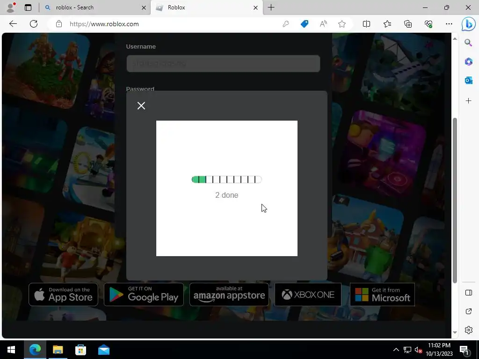
Task: Click the vertical scrollbar thumb
Action: [455, 200]
